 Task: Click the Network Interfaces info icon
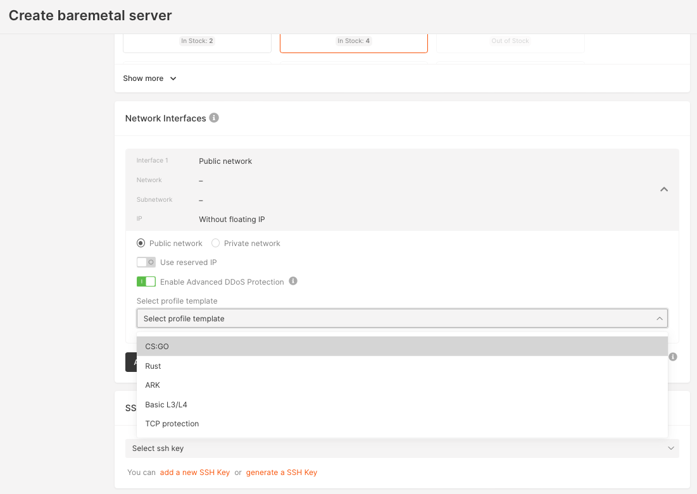click(x=213, y=118)
